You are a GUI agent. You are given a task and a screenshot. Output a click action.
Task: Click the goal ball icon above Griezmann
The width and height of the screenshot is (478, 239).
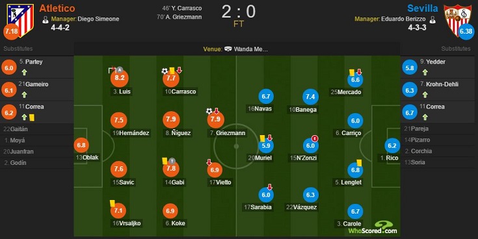[x=209, y=111]
